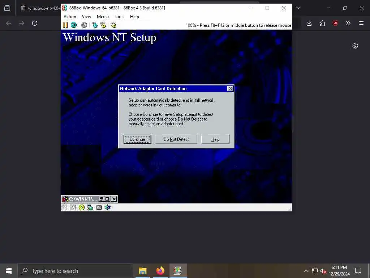
Task: Click Continue to detect the network adapter
Action: click(137, 139)
